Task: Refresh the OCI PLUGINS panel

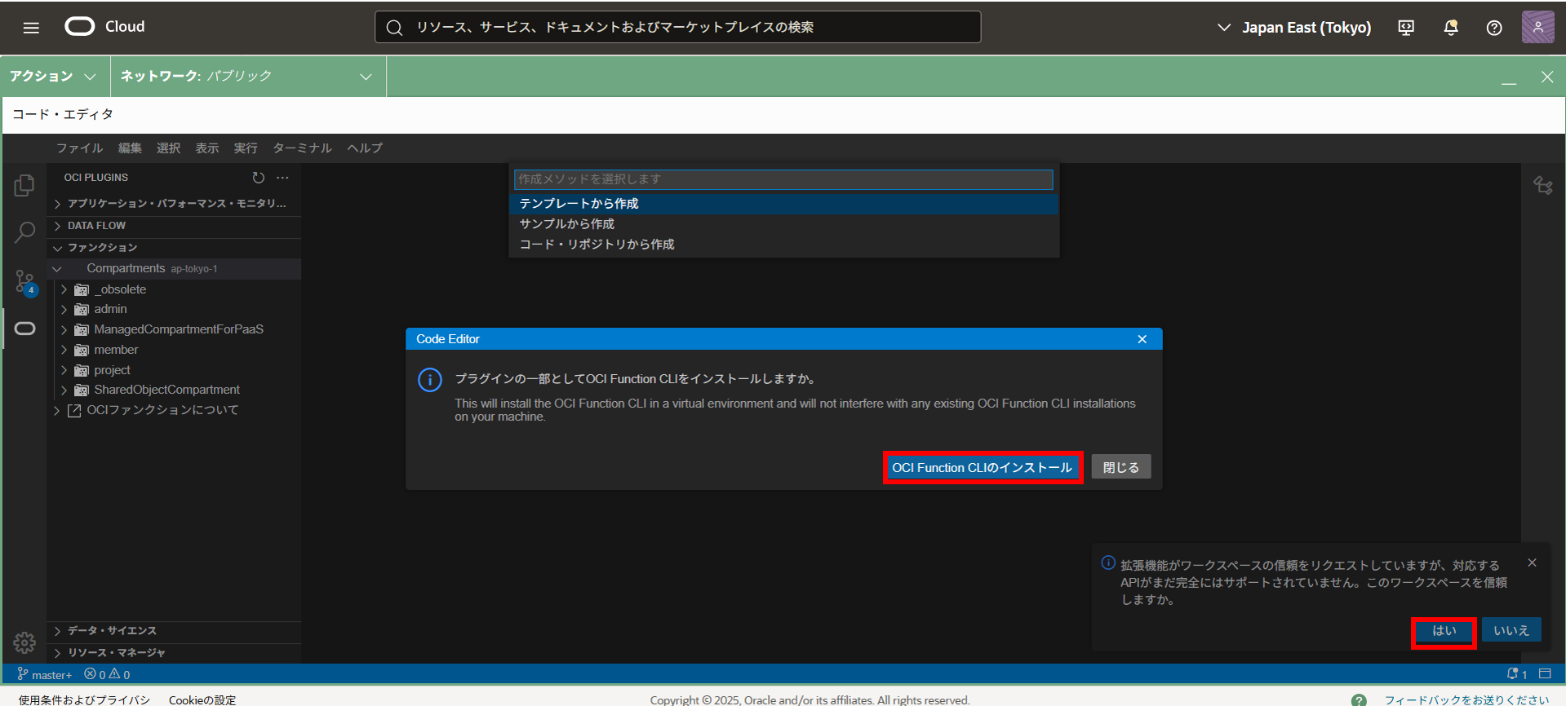Action: [259, 178]
